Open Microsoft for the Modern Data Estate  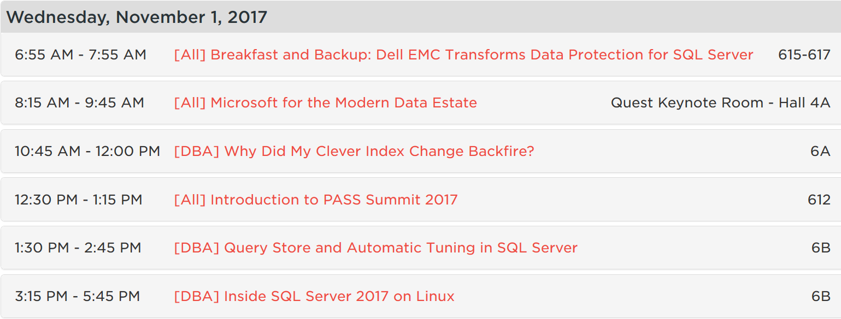click(x=325, y=103)
